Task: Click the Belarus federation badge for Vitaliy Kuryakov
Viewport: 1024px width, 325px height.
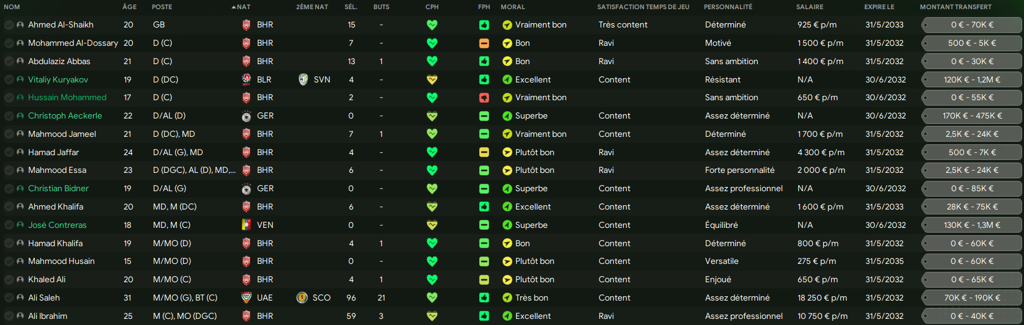Action: 246,79
